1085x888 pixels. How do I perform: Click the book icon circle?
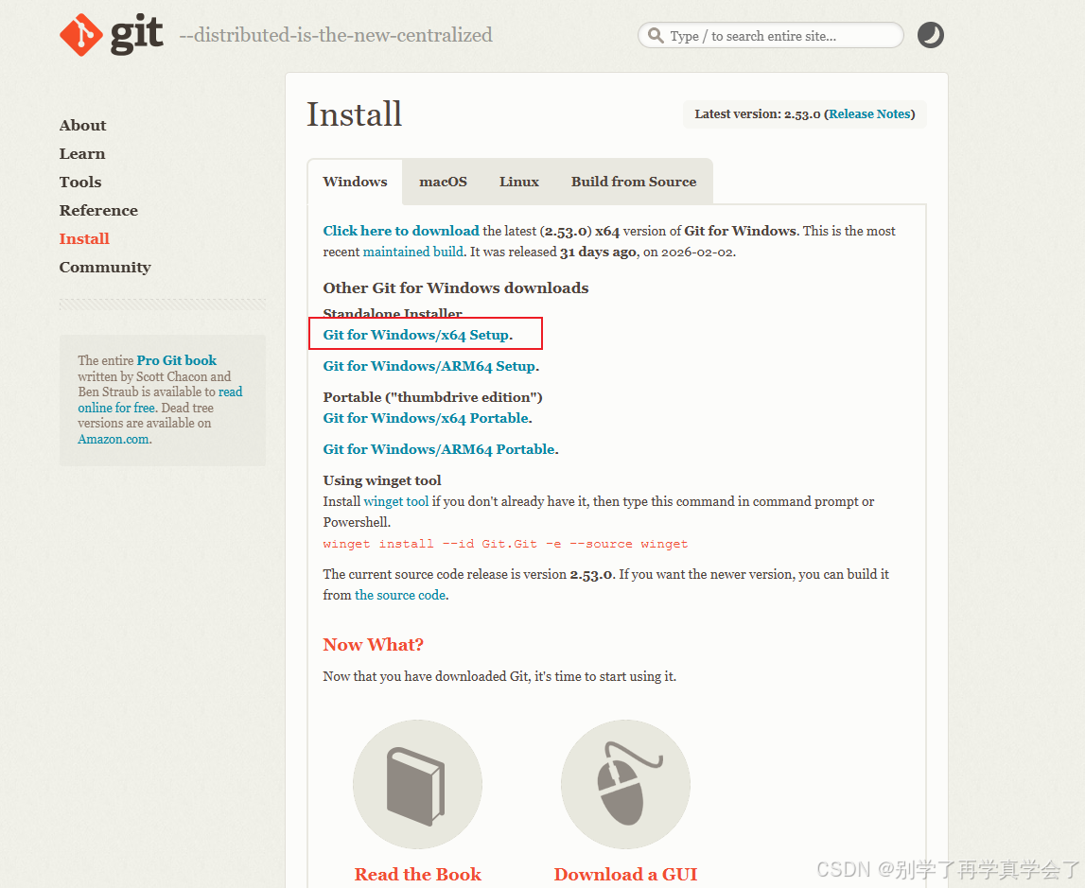pos(417,784)
